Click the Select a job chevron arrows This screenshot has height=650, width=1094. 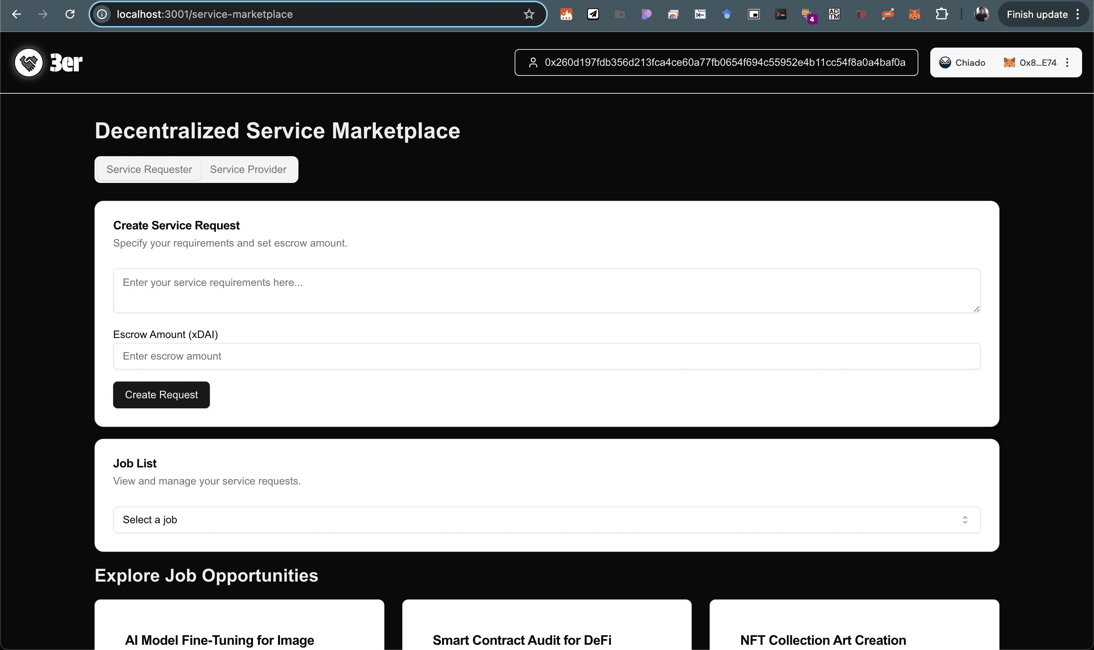click(965, 520)
